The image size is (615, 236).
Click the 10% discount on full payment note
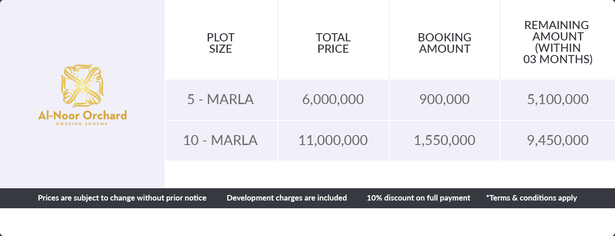[x=418, y=198]
